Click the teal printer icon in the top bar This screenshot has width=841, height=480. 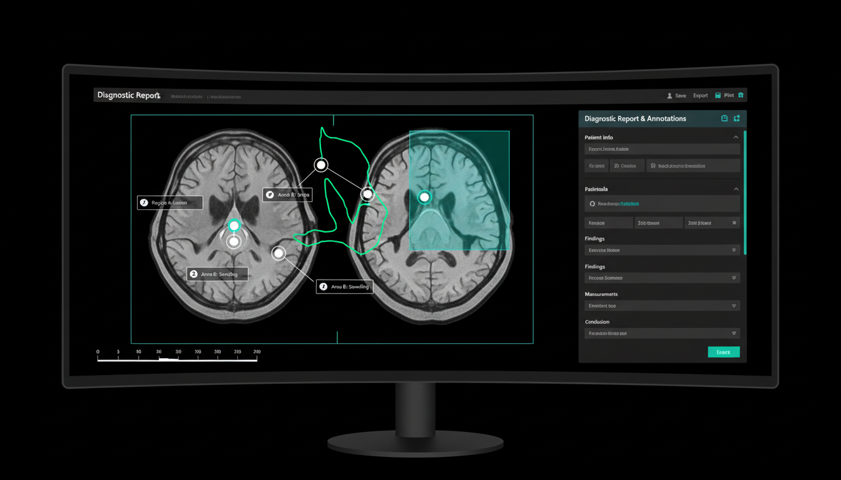718,96
